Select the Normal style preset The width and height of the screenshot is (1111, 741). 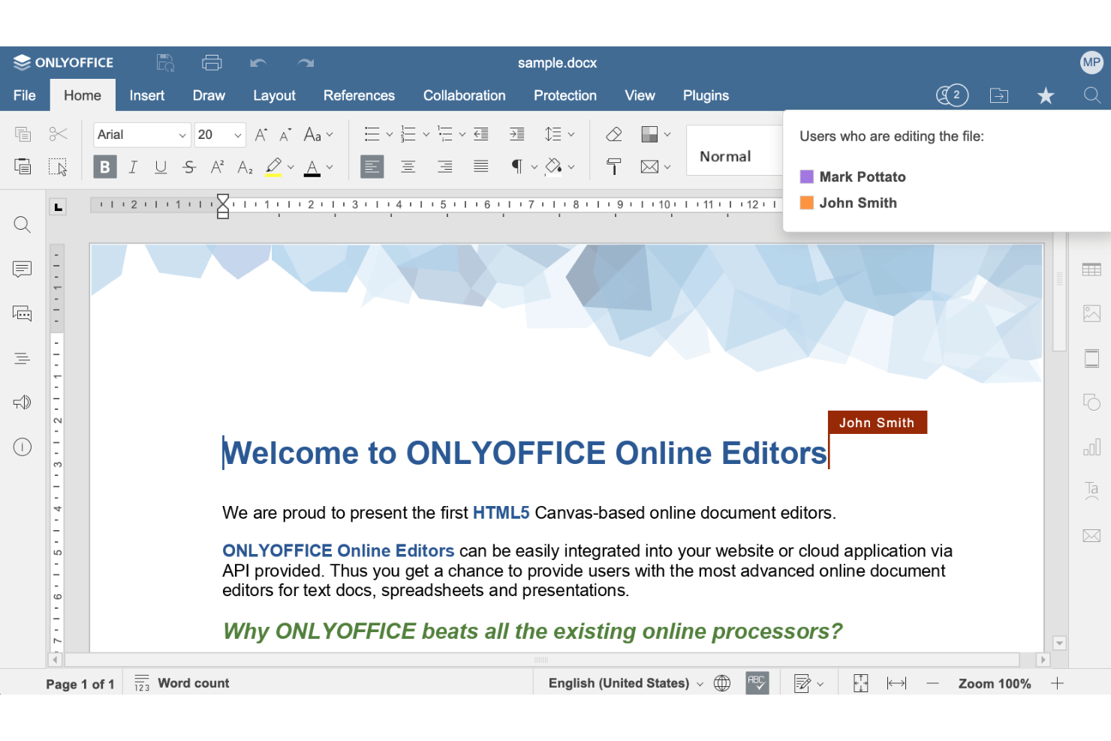point(725,155)
